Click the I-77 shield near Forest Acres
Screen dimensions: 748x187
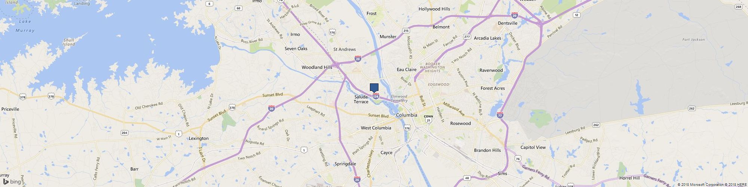pos(500,115)
